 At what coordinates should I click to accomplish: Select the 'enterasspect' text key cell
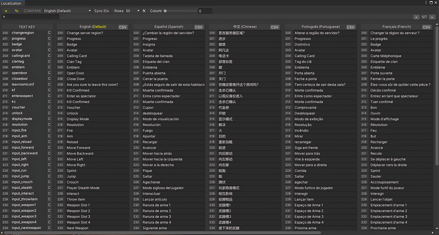(29, 96)
